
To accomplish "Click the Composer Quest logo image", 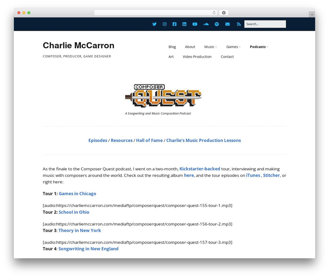I will pos(164,95).
